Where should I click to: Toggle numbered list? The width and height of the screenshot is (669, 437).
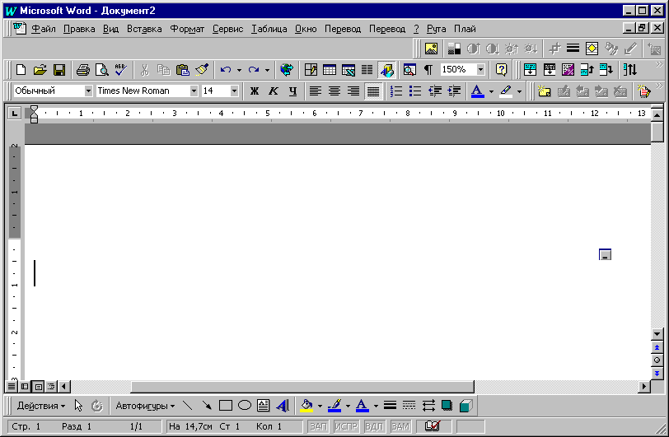(x=396, y=91)
